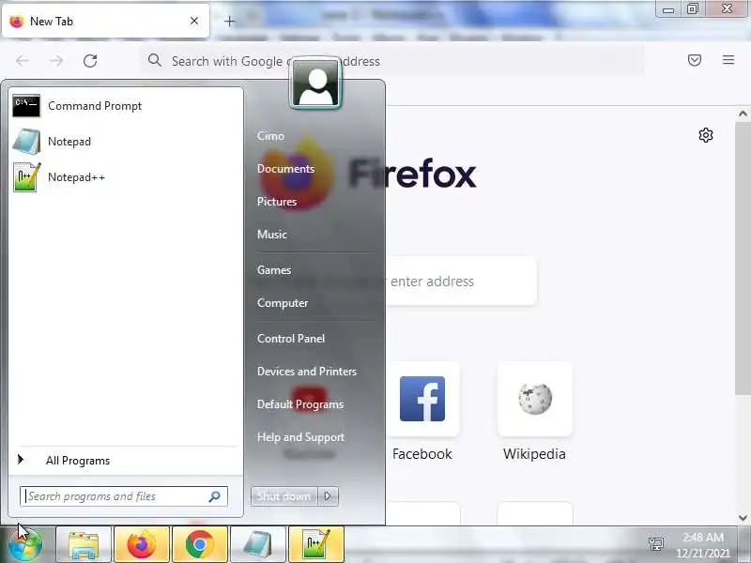
Task: Click the taskbar clock showing 2:48 AM
Action: 703,545
